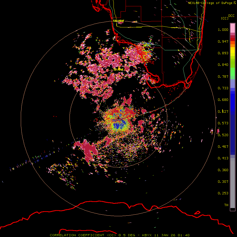Screen dimensions: 237x237
Task: Click the 0.893 scale value
Action: point(223,53)
